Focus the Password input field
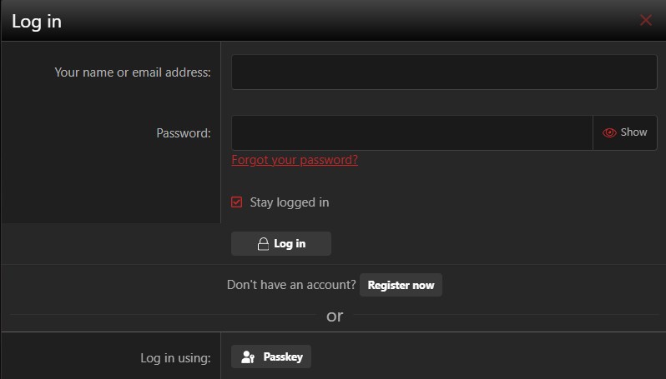This screenshot has width=666, height=379. pyautogui.click(x=412, y=132)
